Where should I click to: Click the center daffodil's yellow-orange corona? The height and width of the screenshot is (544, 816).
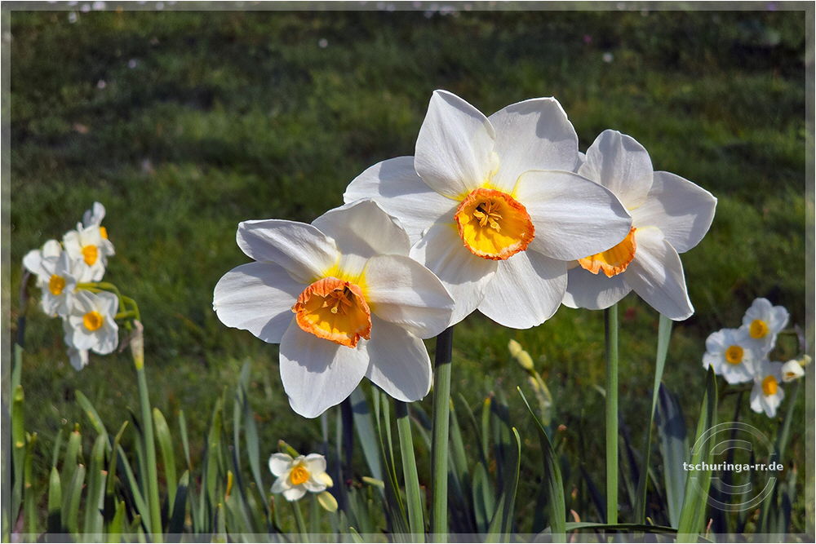(494, 223)
